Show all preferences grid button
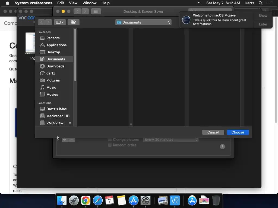The width and height of the screenshot is (278, 208). pos(96,11)
